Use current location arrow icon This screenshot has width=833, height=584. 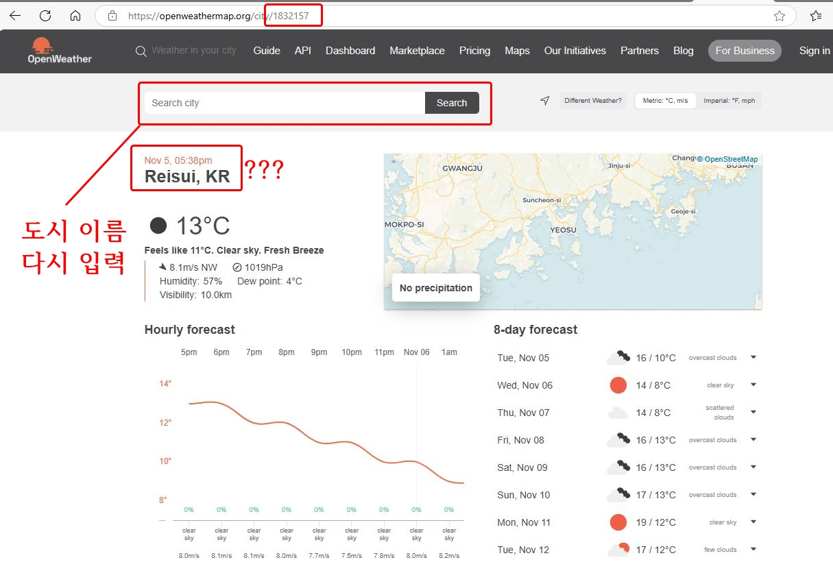click(545, 101)
